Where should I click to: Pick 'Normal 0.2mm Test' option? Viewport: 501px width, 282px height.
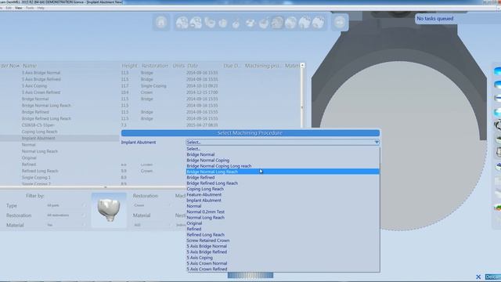pyautogui.click(x=283, y=211)
